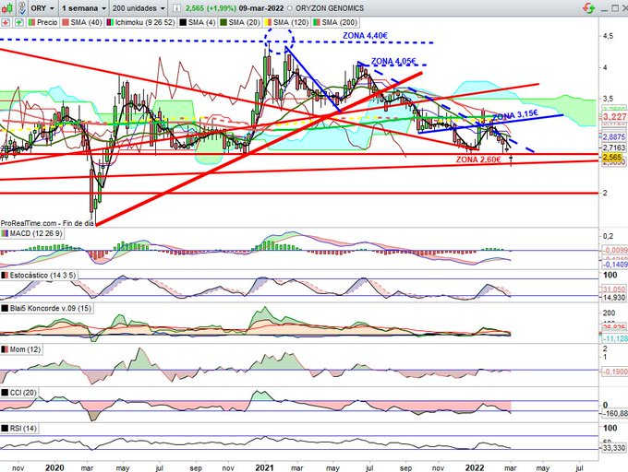The width and height of the screenshot is (628, 472).
Task: Click the CCI (20) panel color icon
Action: pos(5,393)
